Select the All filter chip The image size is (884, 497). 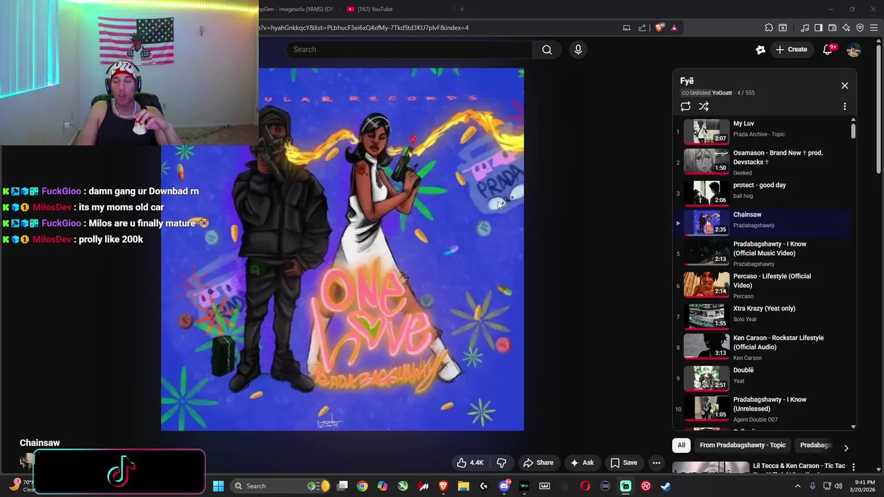click(681, 445)
